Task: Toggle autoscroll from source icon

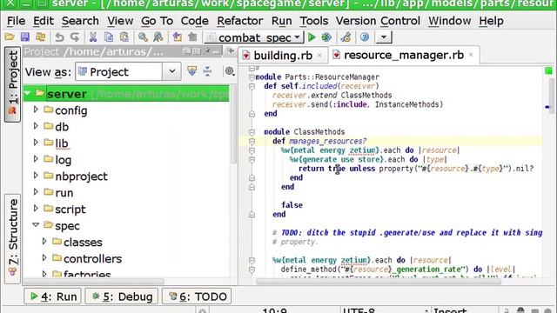Action: (x=192, y=71)
